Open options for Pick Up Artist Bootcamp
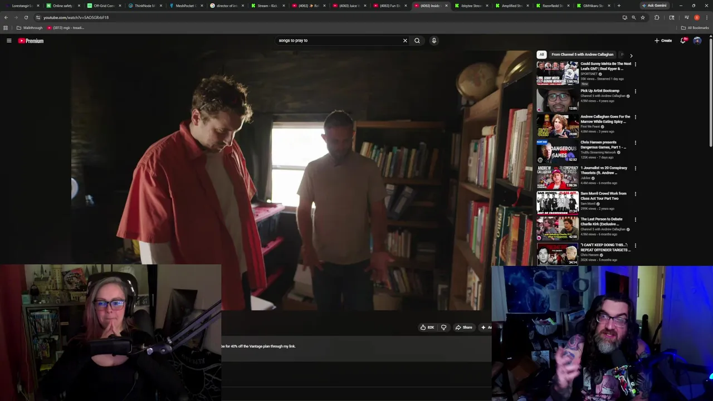Viewport: 713px width, 401px height. [x=636, y=91]
